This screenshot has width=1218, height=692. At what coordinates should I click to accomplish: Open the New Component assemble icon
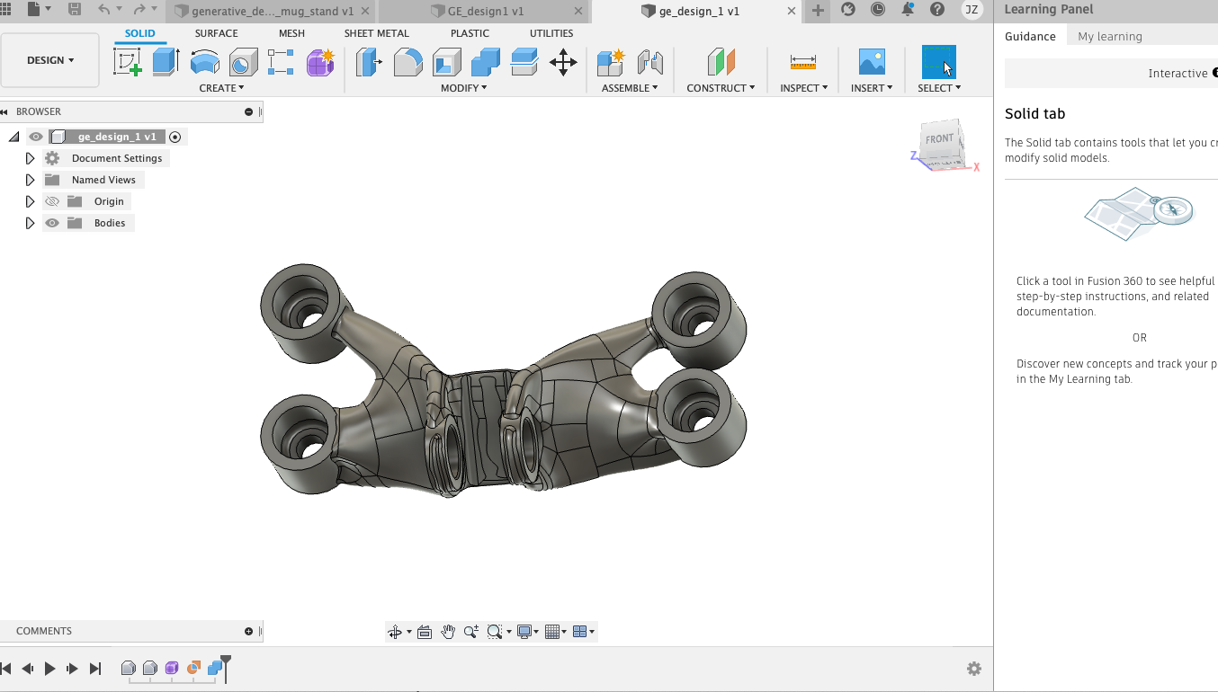pyautogui.click(x=610, y=62)
